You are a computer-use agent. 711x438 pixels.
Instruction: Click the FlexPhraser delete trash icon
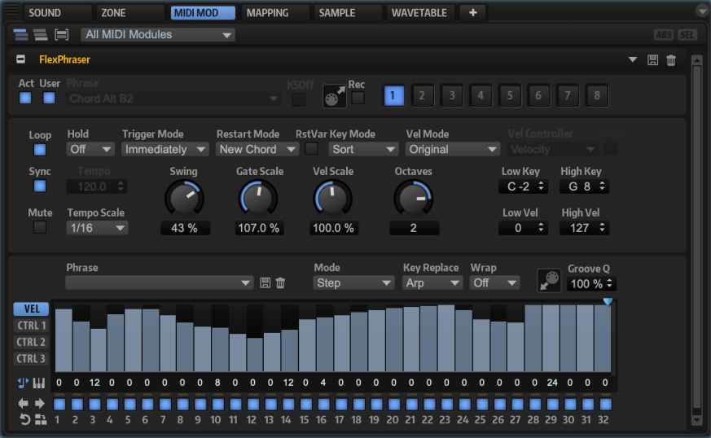click(671, 60)
